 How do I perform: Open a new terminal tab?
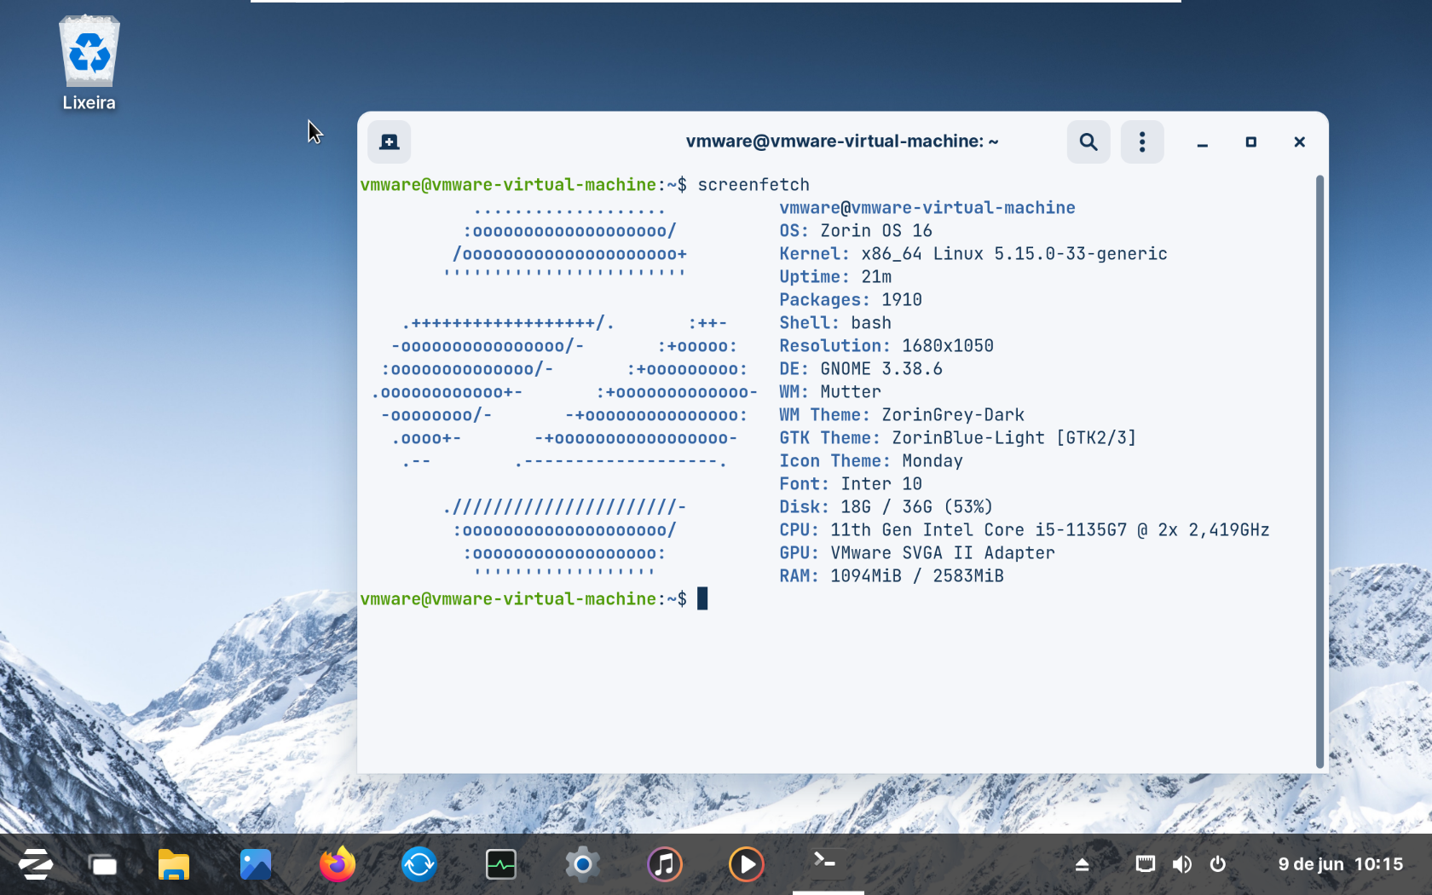389,141
